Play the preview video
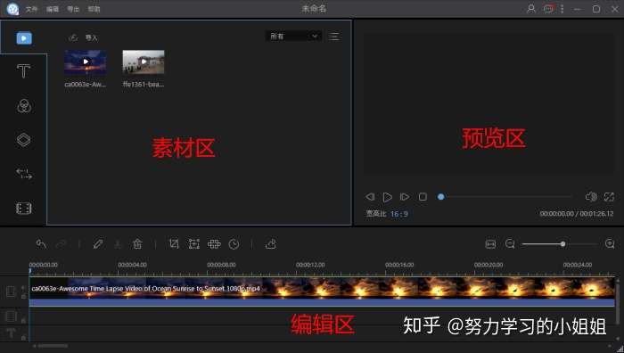This screenshot has height=353, width=624. [387, 197]
